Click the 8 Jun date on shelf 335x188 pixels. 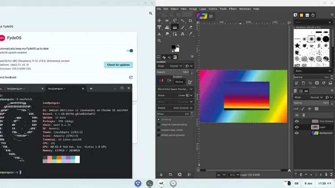pyautogui.click(x=308, y=183)
